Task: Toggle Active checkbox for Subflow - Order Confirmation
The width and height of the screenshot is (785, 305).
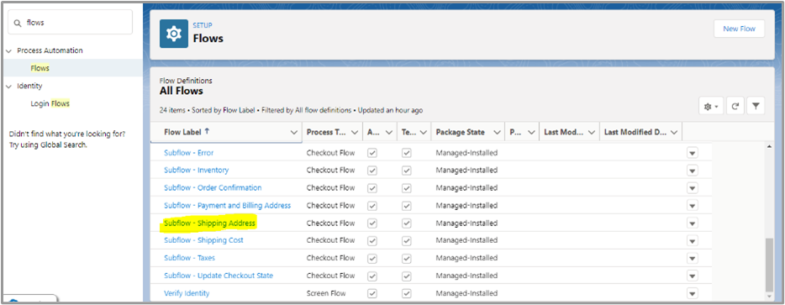Action: [x=372, y=188]
